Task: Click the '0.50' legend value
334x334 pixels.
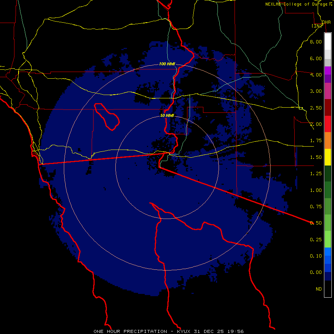Action: (x=316, y=223)
